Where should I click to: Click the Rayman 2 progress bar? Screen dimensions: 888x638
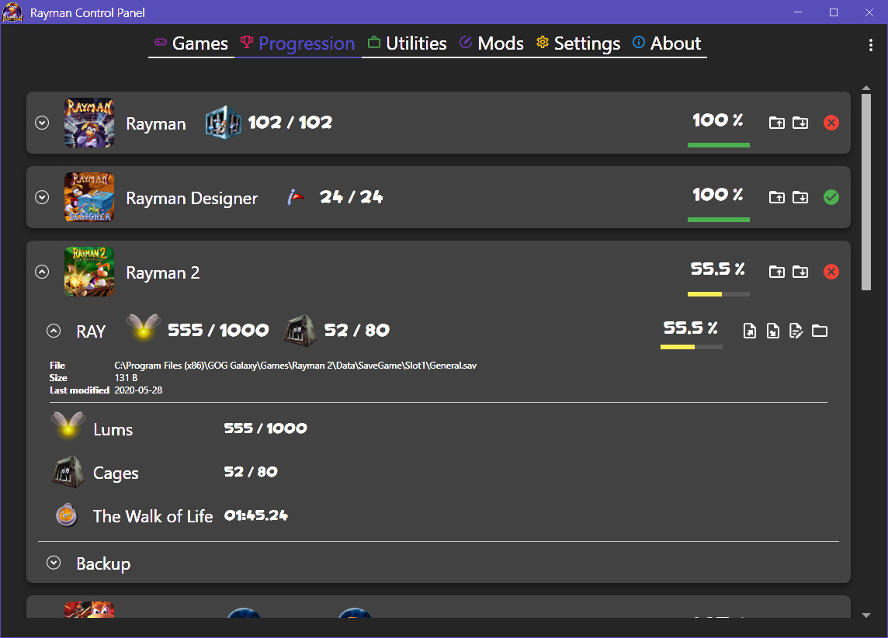[719, 294]
